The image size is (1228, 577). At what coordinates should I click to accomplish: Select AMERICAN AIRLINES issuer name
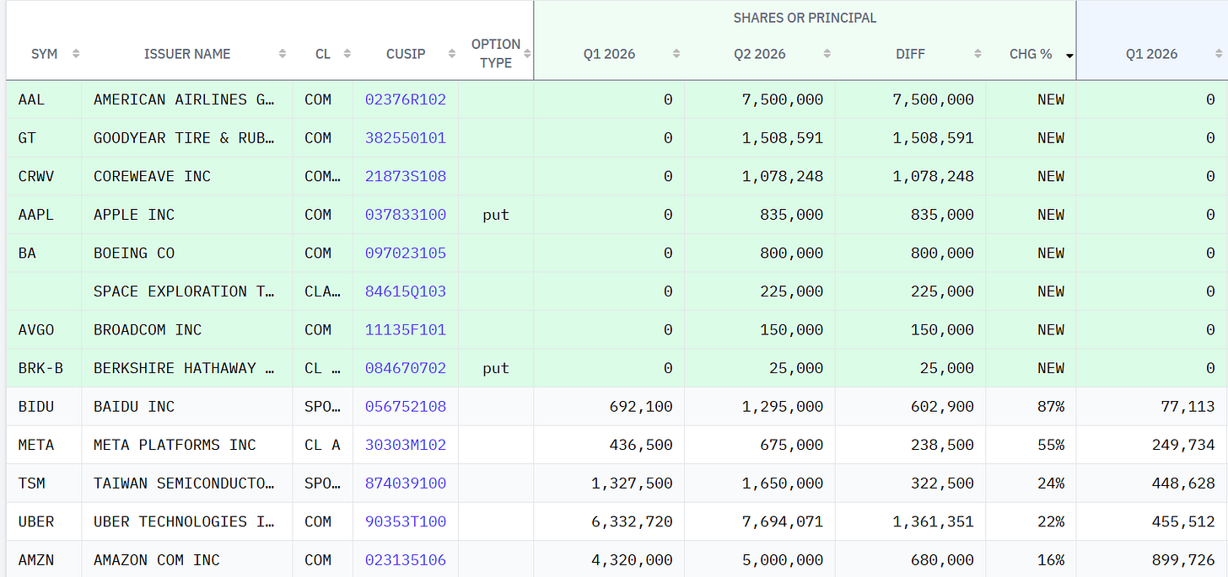pos(185,99)
